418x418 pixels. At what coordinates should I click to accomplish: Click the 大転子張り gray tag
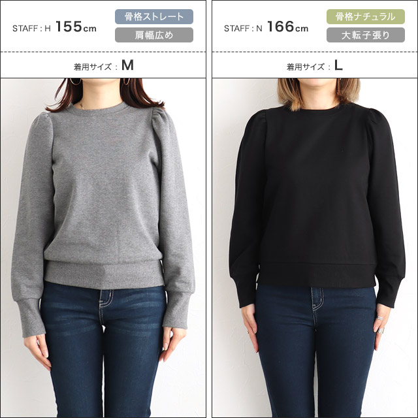click(x=366, y=35)
